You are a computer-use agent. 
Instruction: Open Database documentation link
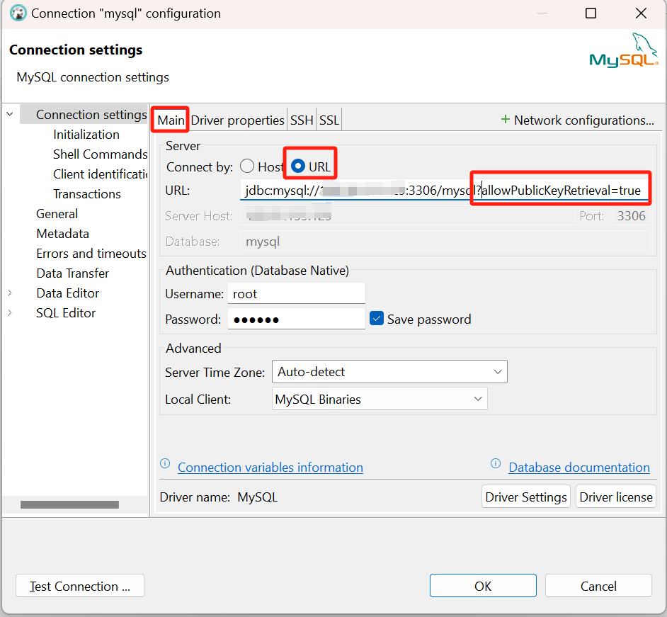click(x=579, y=468)
